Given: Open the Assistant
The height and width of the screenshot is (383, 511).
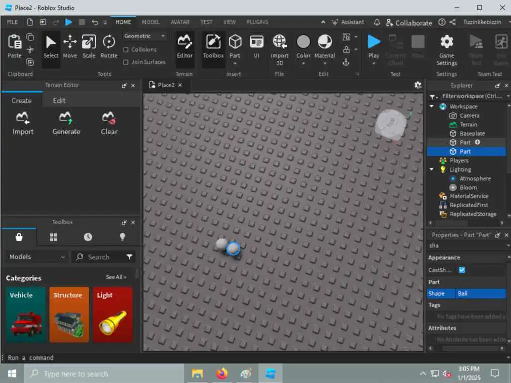Looking at the screenshot, I should click(348, 22).
